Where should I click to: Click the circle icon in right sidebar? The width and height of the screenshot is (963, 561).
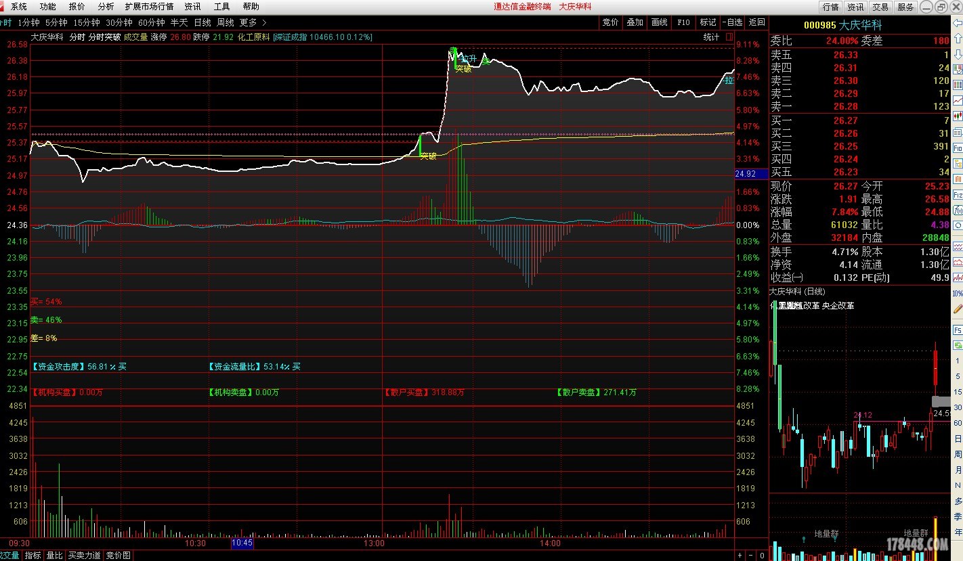[958, 225]
